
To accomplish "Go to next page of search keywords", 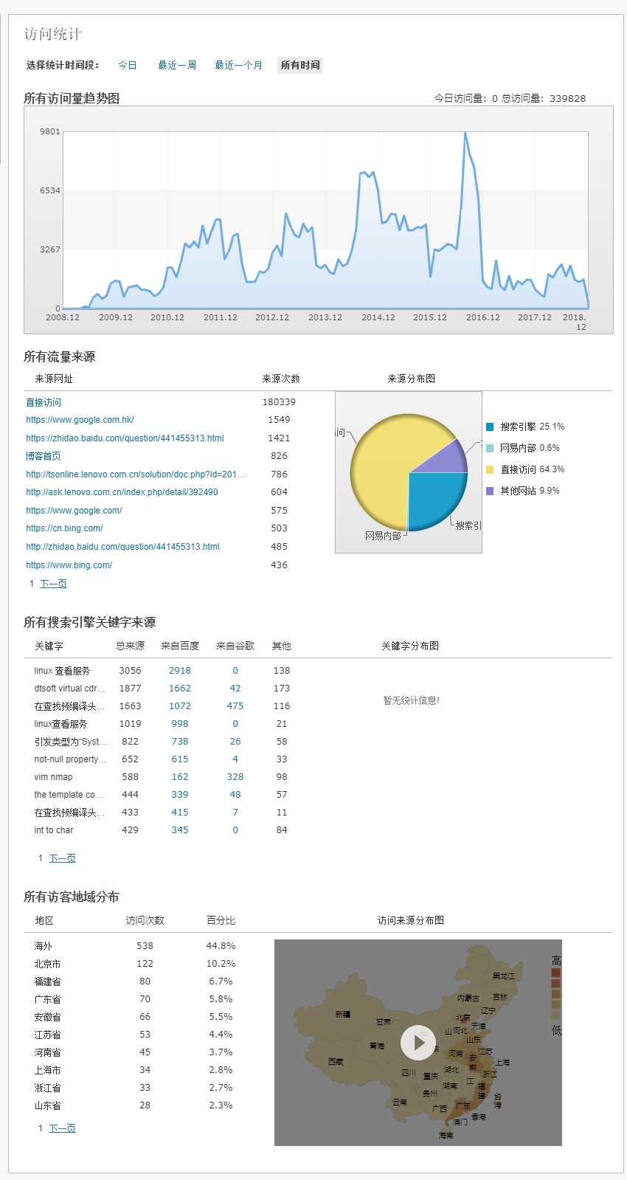I will (x=62, y=858).
